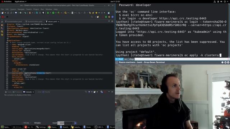Click the New file toolbar icon
Image resolution: width=230 pixels, height=129 pixels.
click(3, 13)
